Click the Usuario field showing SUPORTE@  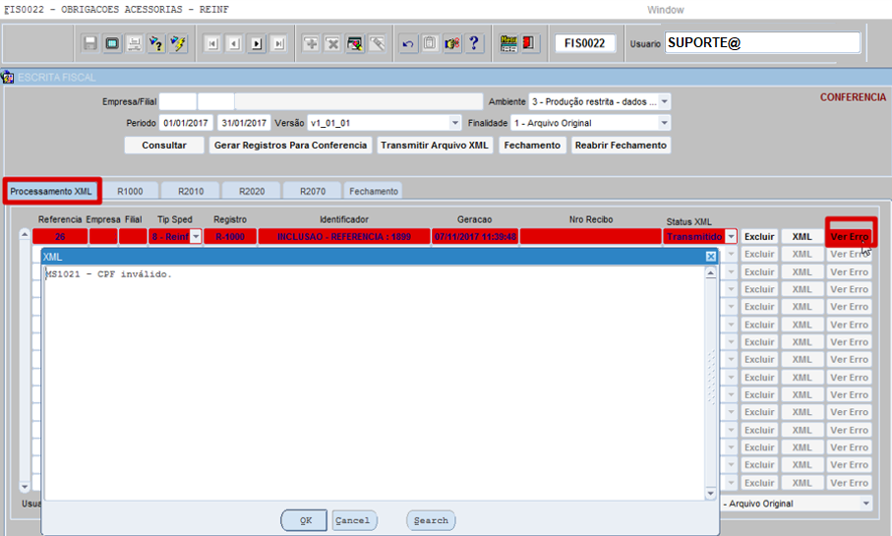(x=762, y=42)
